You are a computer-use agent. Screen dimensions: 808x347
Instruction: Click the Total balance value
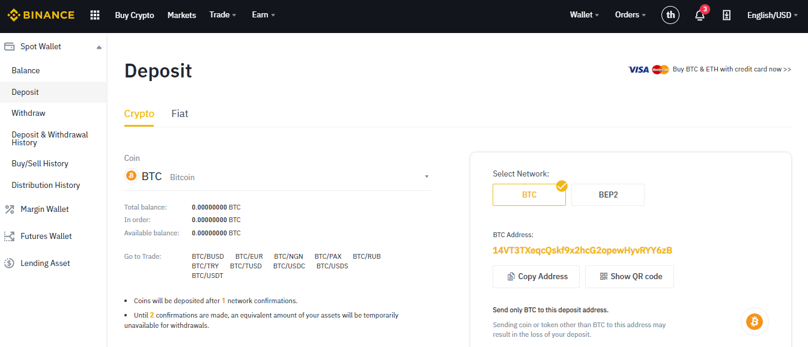[216, 207]
